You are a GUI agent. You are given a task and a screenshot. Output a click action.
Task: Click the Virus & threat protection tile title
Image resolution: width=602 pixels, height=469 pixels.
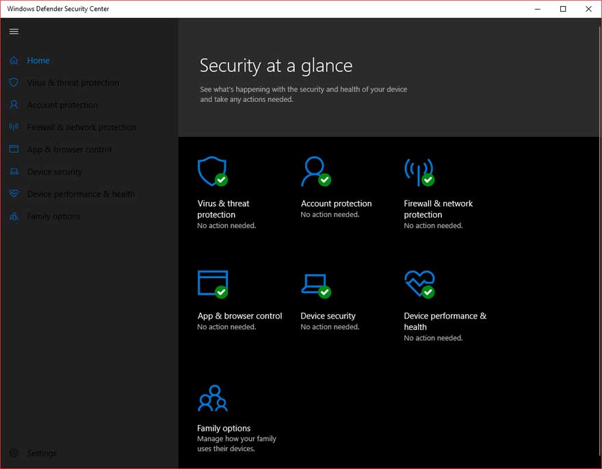(x=223, y=209)
